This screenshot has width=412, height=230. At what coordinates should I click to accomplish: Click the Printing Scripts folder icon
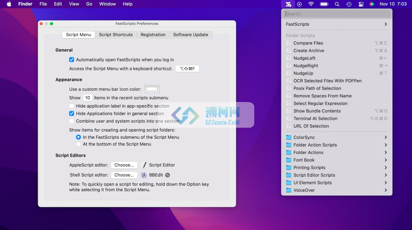click(x=289, y=168)
